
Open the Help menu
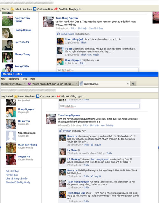point(33,79)
